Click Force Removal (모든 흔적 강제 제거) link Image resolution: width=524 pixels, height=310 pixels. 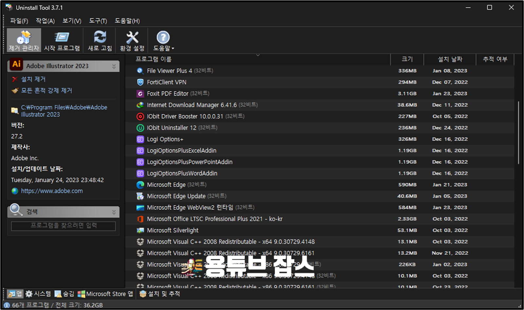click(47, 91)
